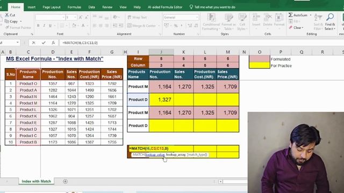Click the Format cells icon

[x=279, y=17]
